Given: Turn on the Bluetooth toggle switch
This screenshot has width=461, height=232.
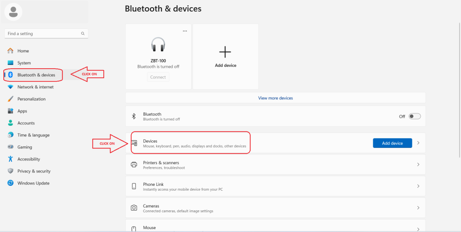Looking at the screenshot, I should (414, 116).
